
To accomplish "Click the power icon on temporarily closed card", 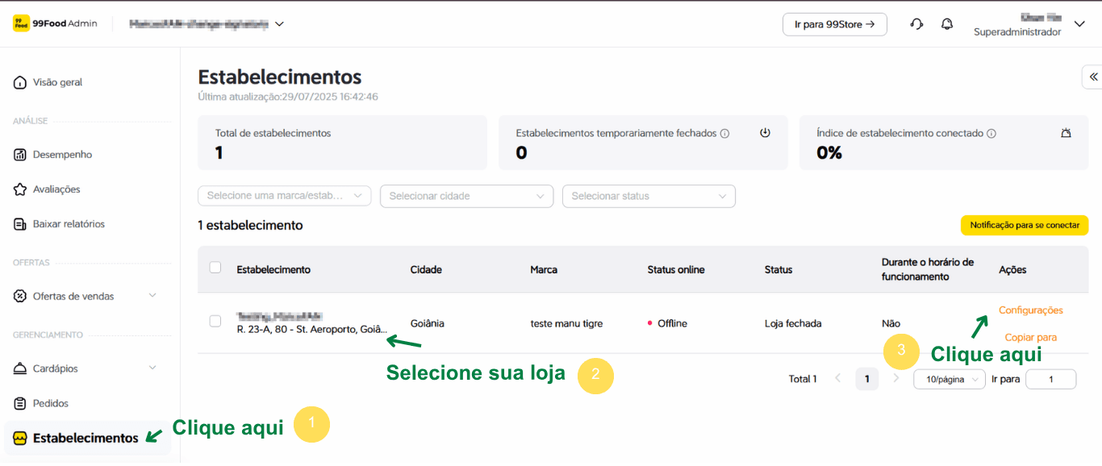I will pyautogui.click(x=766, y=133).
